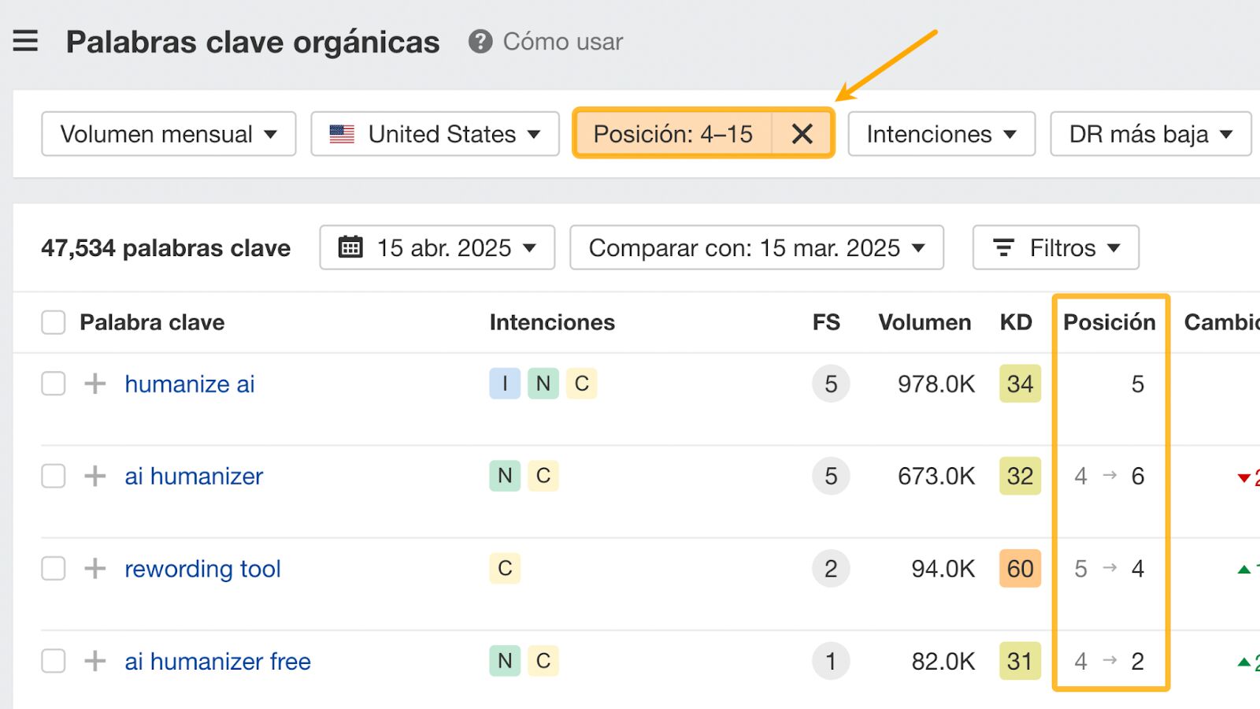Click the United States flag icon
This screenshot has width=1260, height=709.
click(x=342, y=134)
